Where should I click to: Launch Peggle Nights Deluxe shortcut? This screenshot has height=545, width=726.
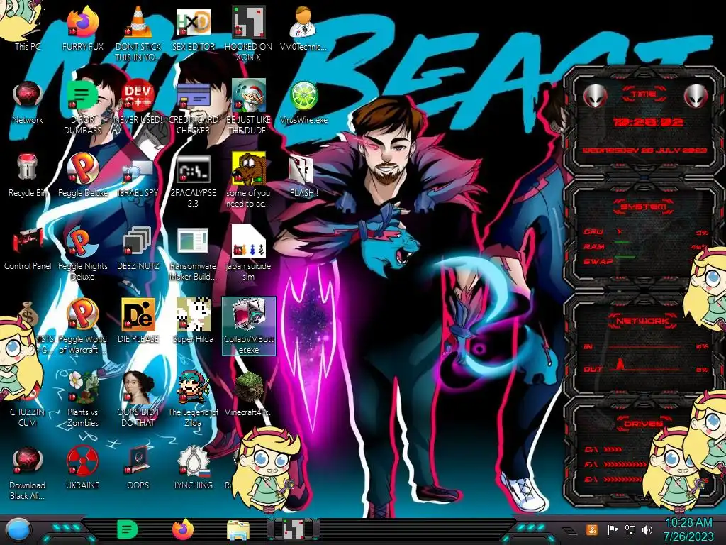point(82,254)
